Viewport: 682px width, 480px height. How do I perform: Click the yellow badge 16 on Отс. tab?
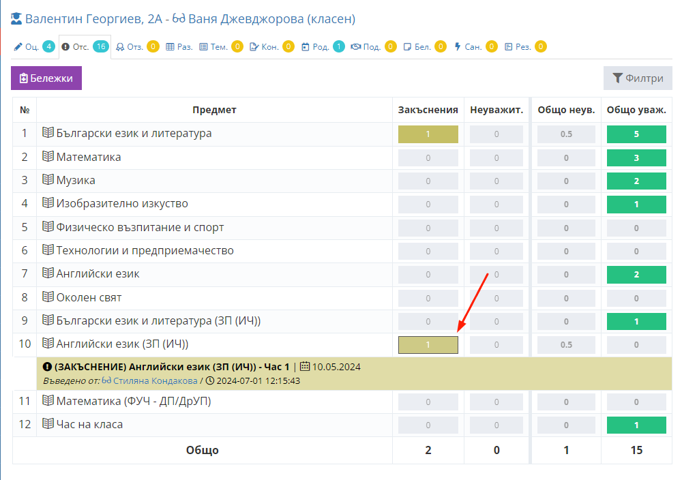(100, 47)
